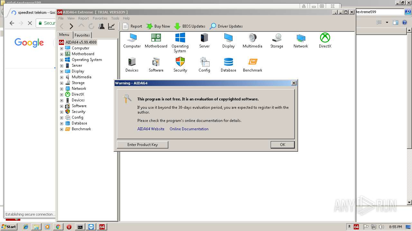Open the Operating System icon in main pane

(x=180, y=43)
